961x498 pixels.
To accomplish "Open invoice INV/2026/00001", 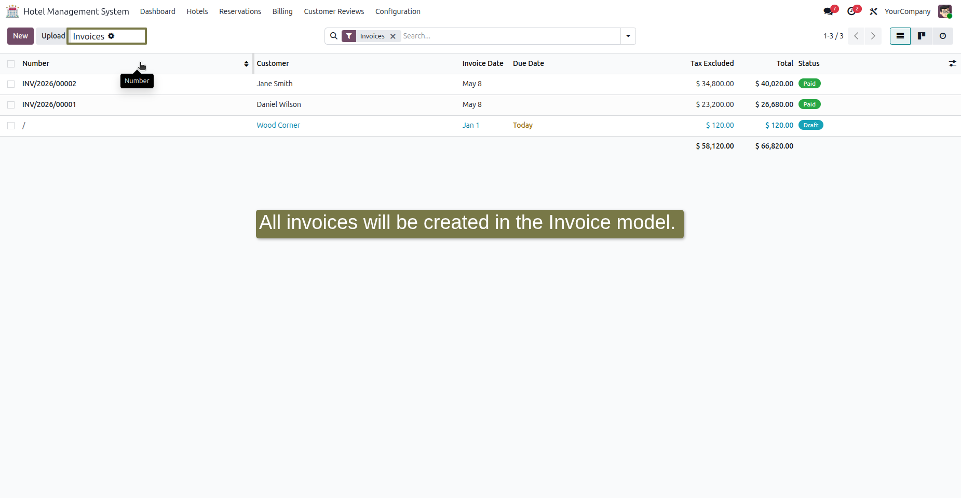I will (x=49, y=104).
